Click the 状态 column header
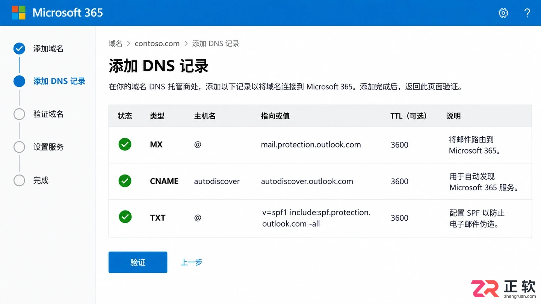The width and height of the screenshot is (541, 304). [x=125, y=116]
